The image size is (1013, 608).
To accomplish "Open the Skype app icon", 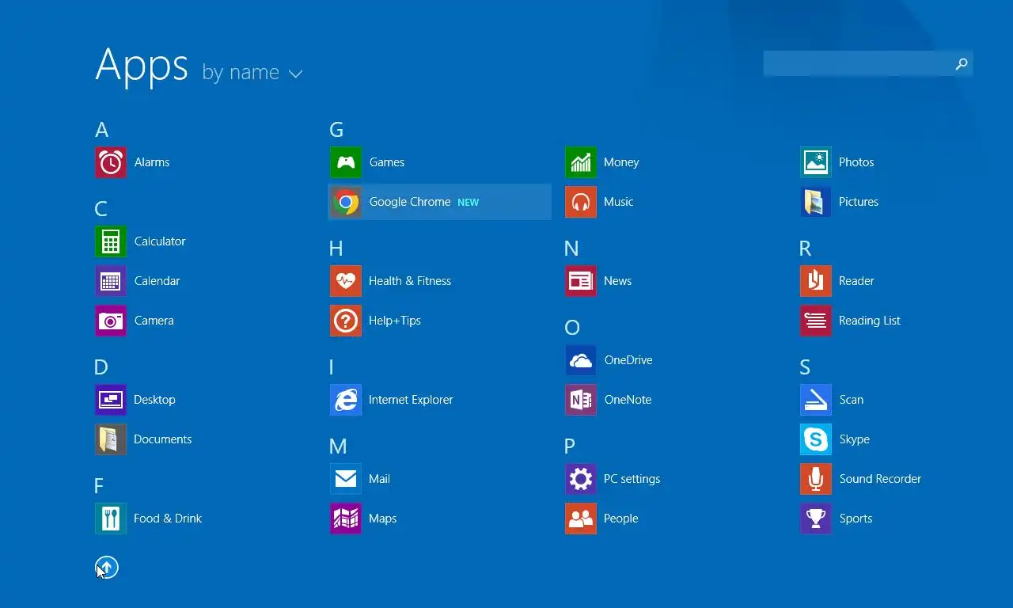I will point(816,439).
